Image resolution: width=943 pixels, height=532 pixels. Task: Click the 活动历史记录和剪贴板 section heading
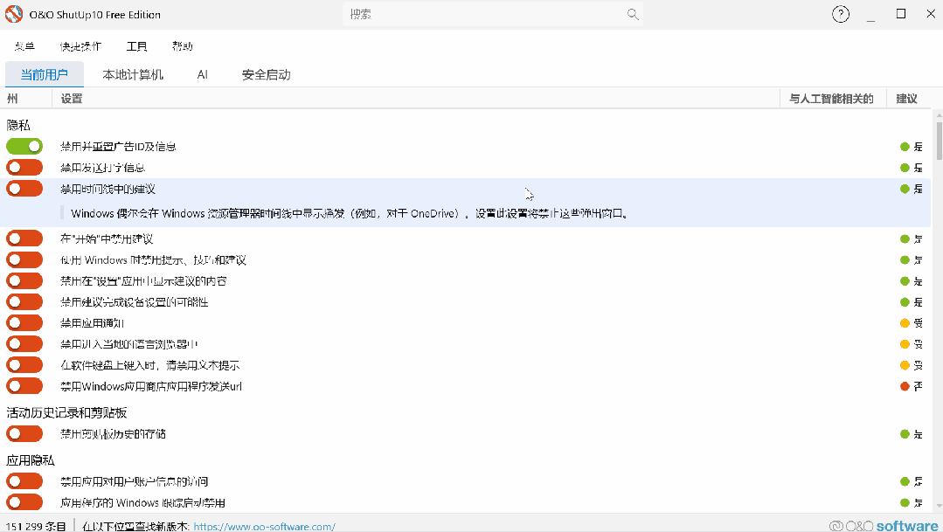pyautogui.click(x=66, y=412)
